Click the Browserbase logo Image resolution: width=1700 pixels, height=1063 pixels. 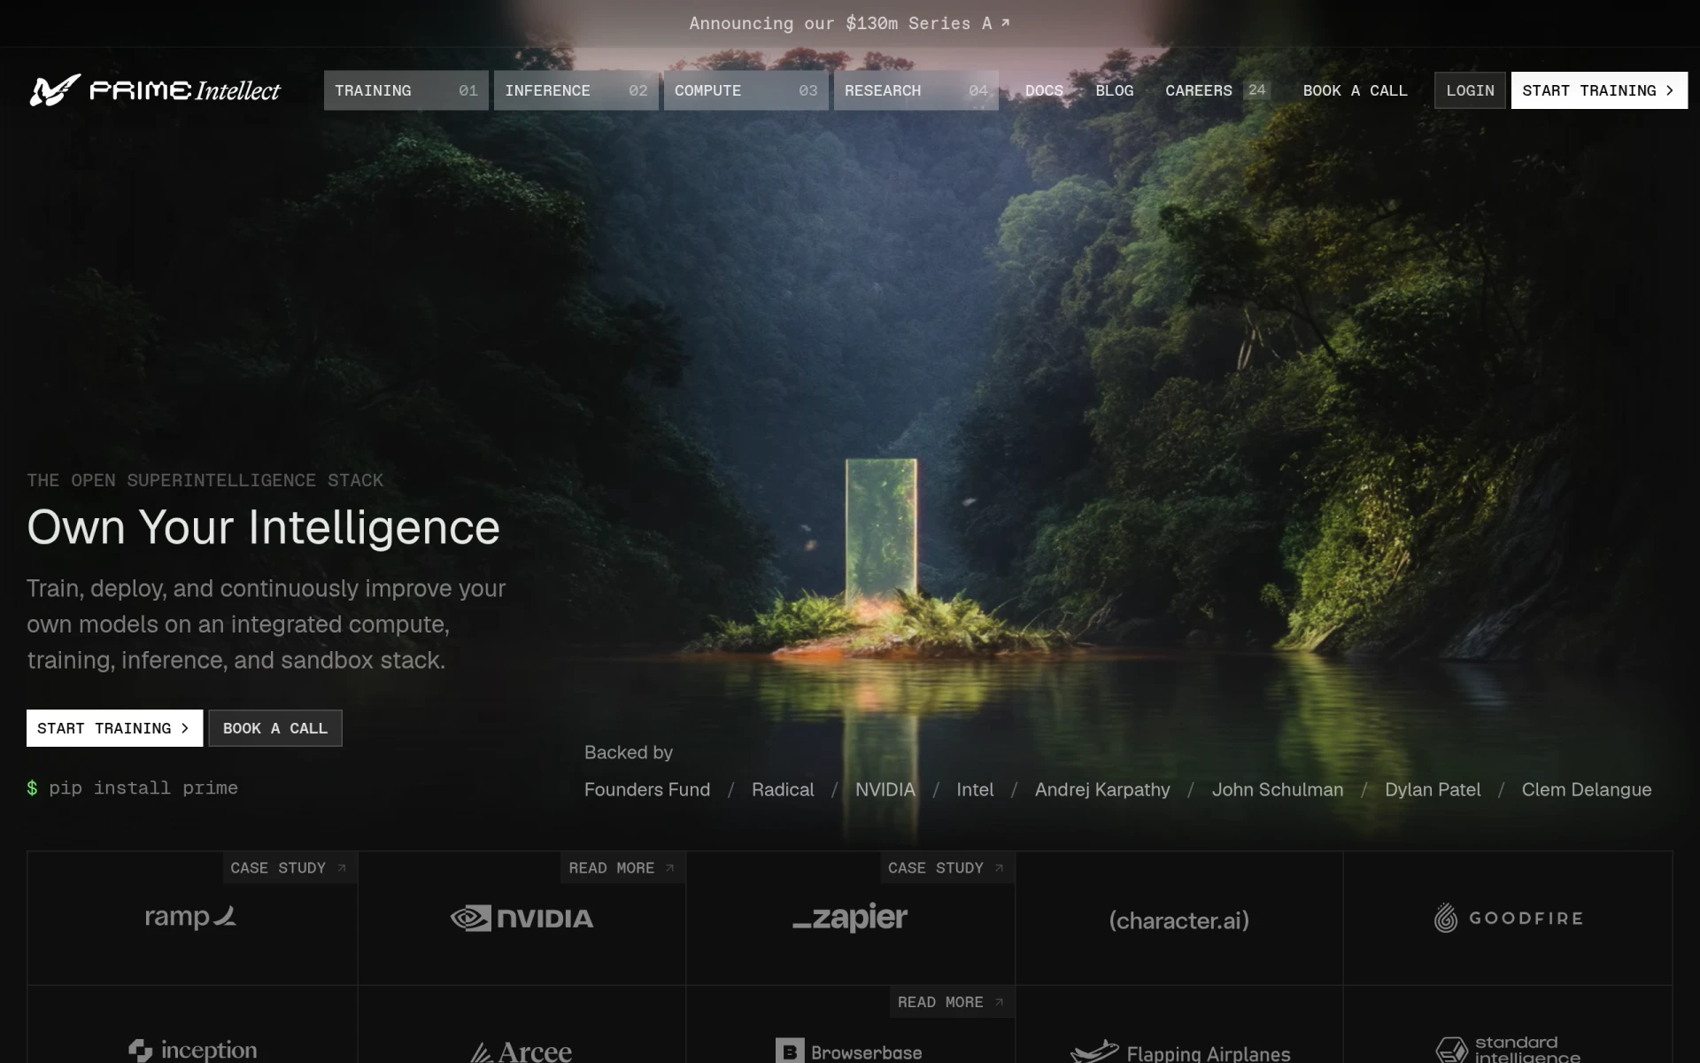(x=849, y=1051)
